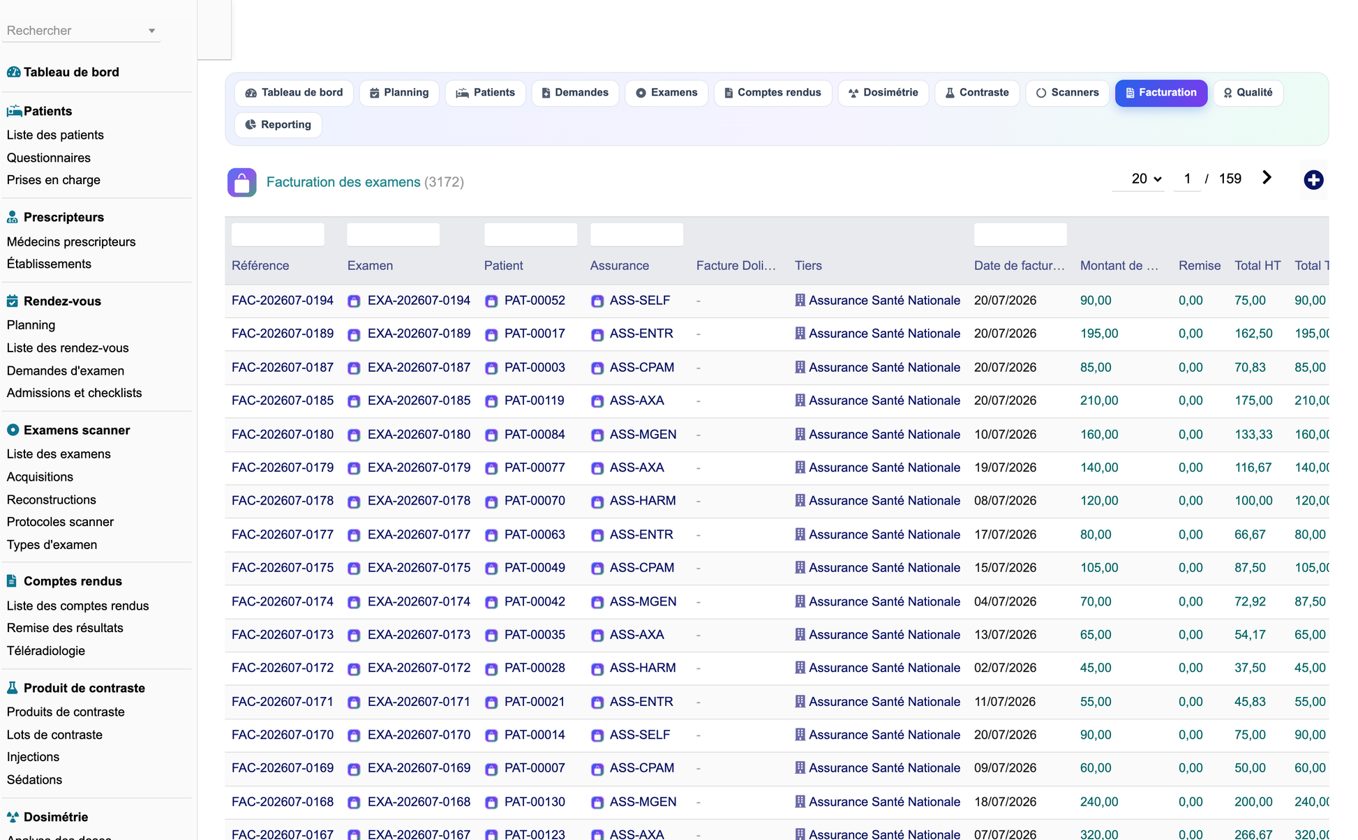Open the Rechercher dropdown arrow
1358x840 pixels.
[151, 31]
